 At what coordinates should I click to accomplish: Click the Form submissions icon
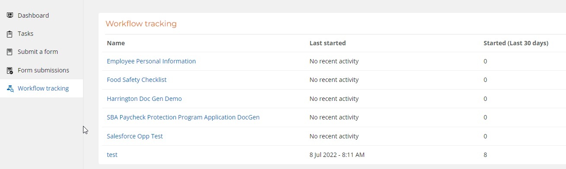coord(10,70)
